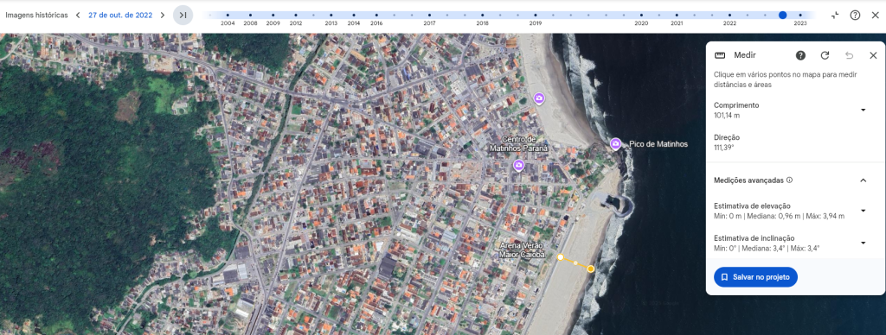The height and width of the screenshot is (335, 886).
Task: Open the photo marker on the northern beach
Action: point(540,98)
